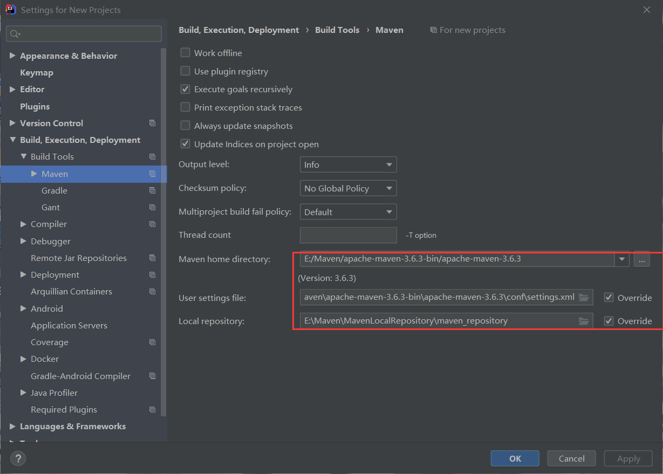The width and height of the screenshot is (663, 474).
Task: Expand the Maven sub-settings arrow
Action: click(34, 174)
